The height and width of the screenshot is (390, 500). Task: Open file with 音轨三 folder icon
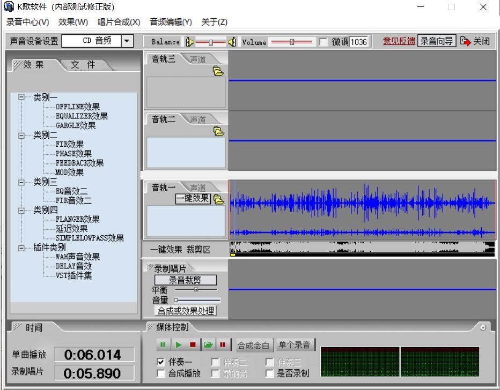[218, 71]
